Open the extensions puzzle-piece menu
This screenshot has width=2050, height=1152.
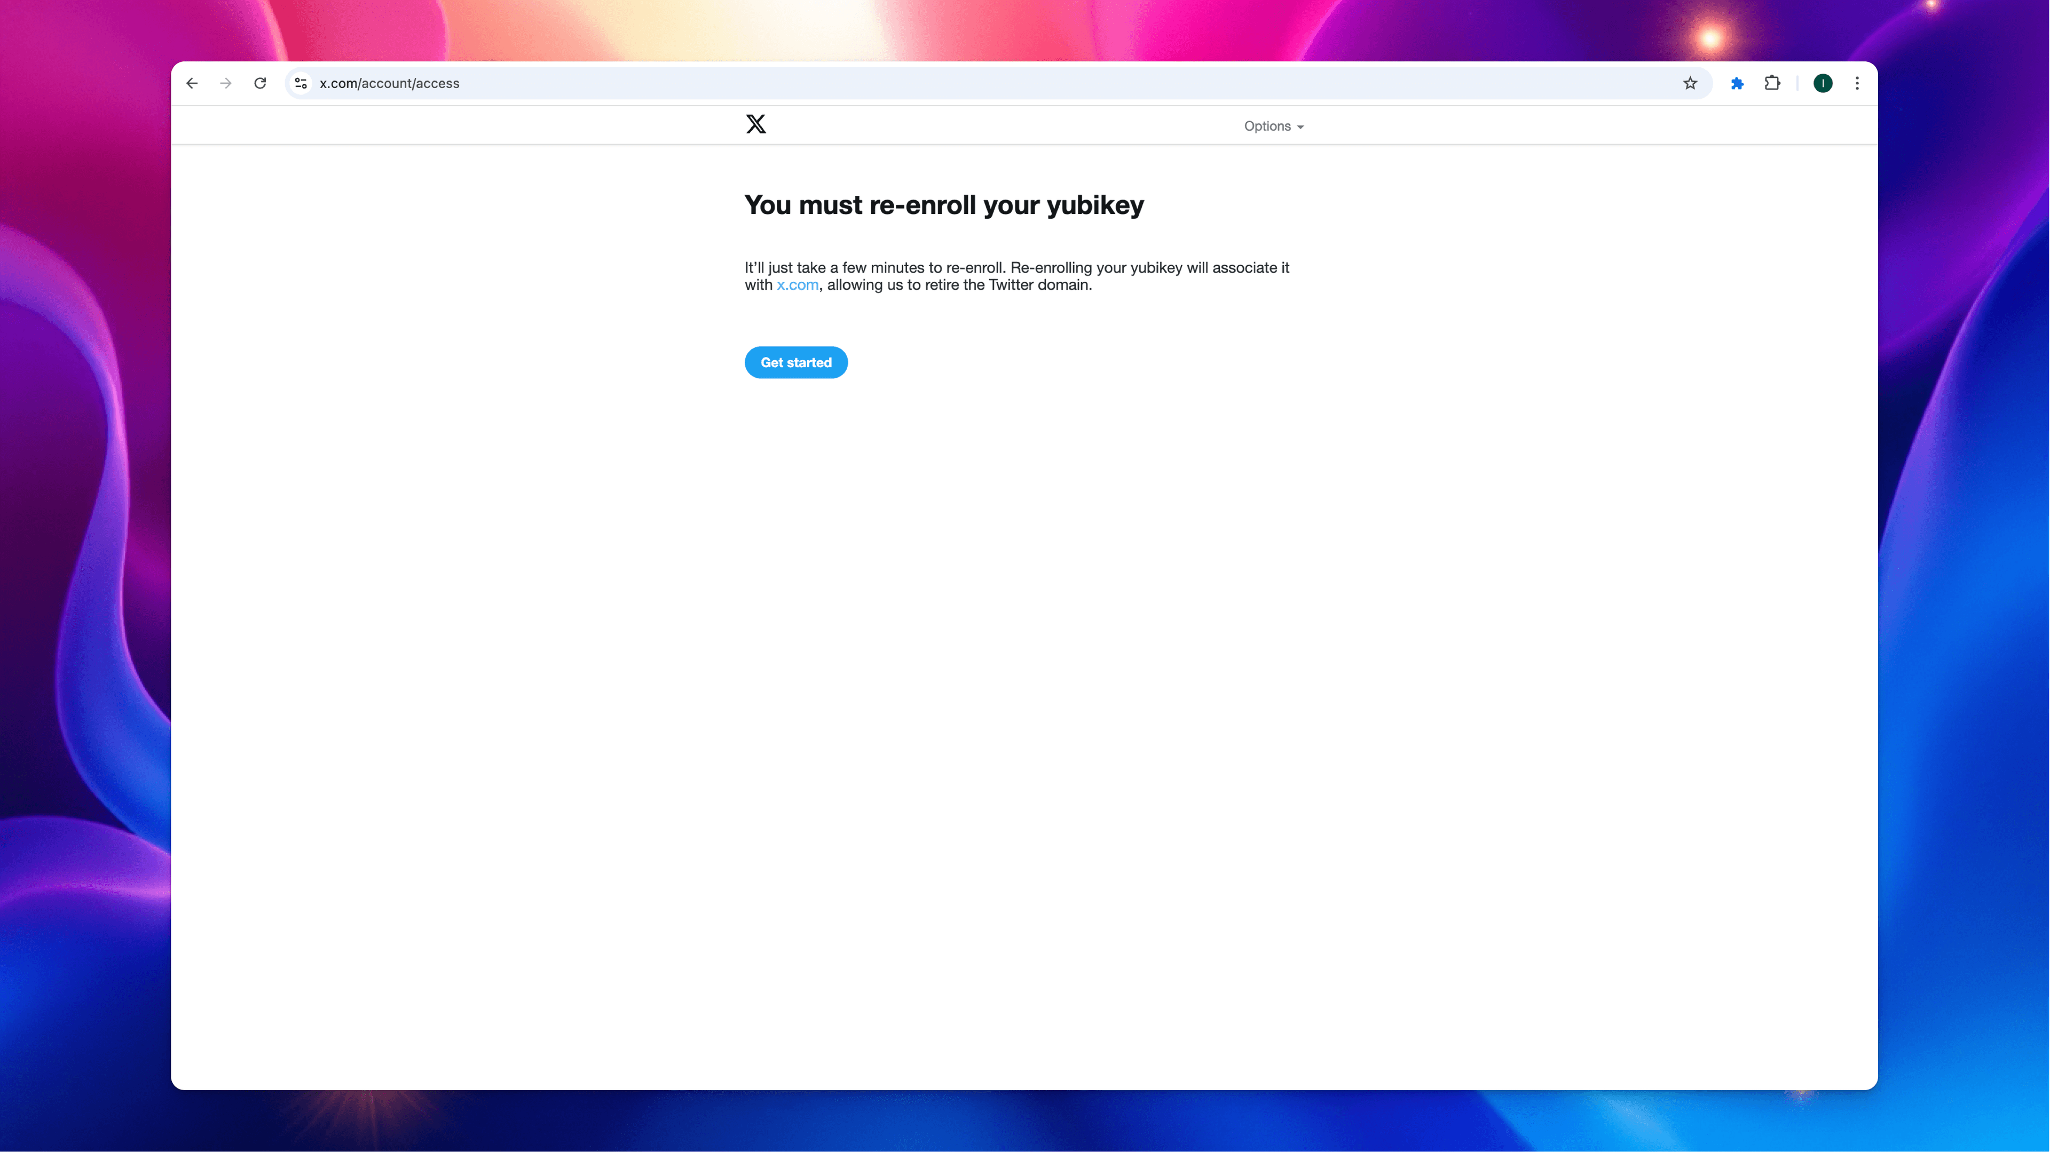tap(1772, 83)
